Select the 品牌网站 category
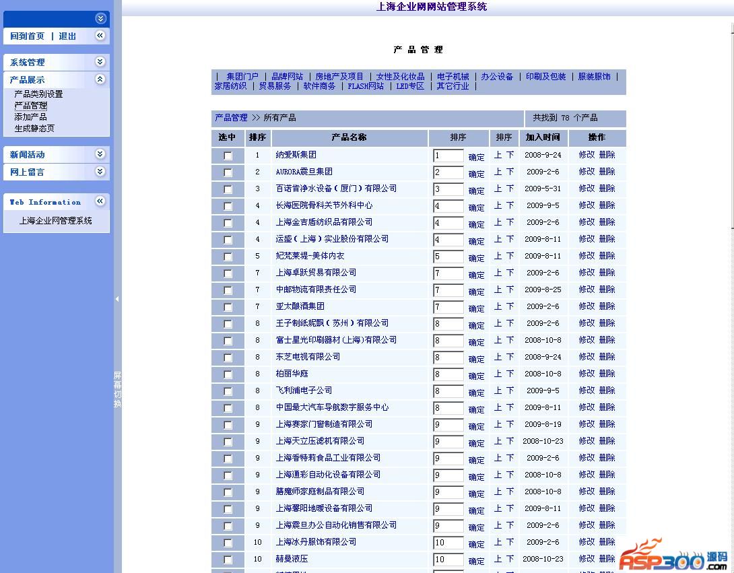This screenshot has width=734, height=573. [287, 76]
